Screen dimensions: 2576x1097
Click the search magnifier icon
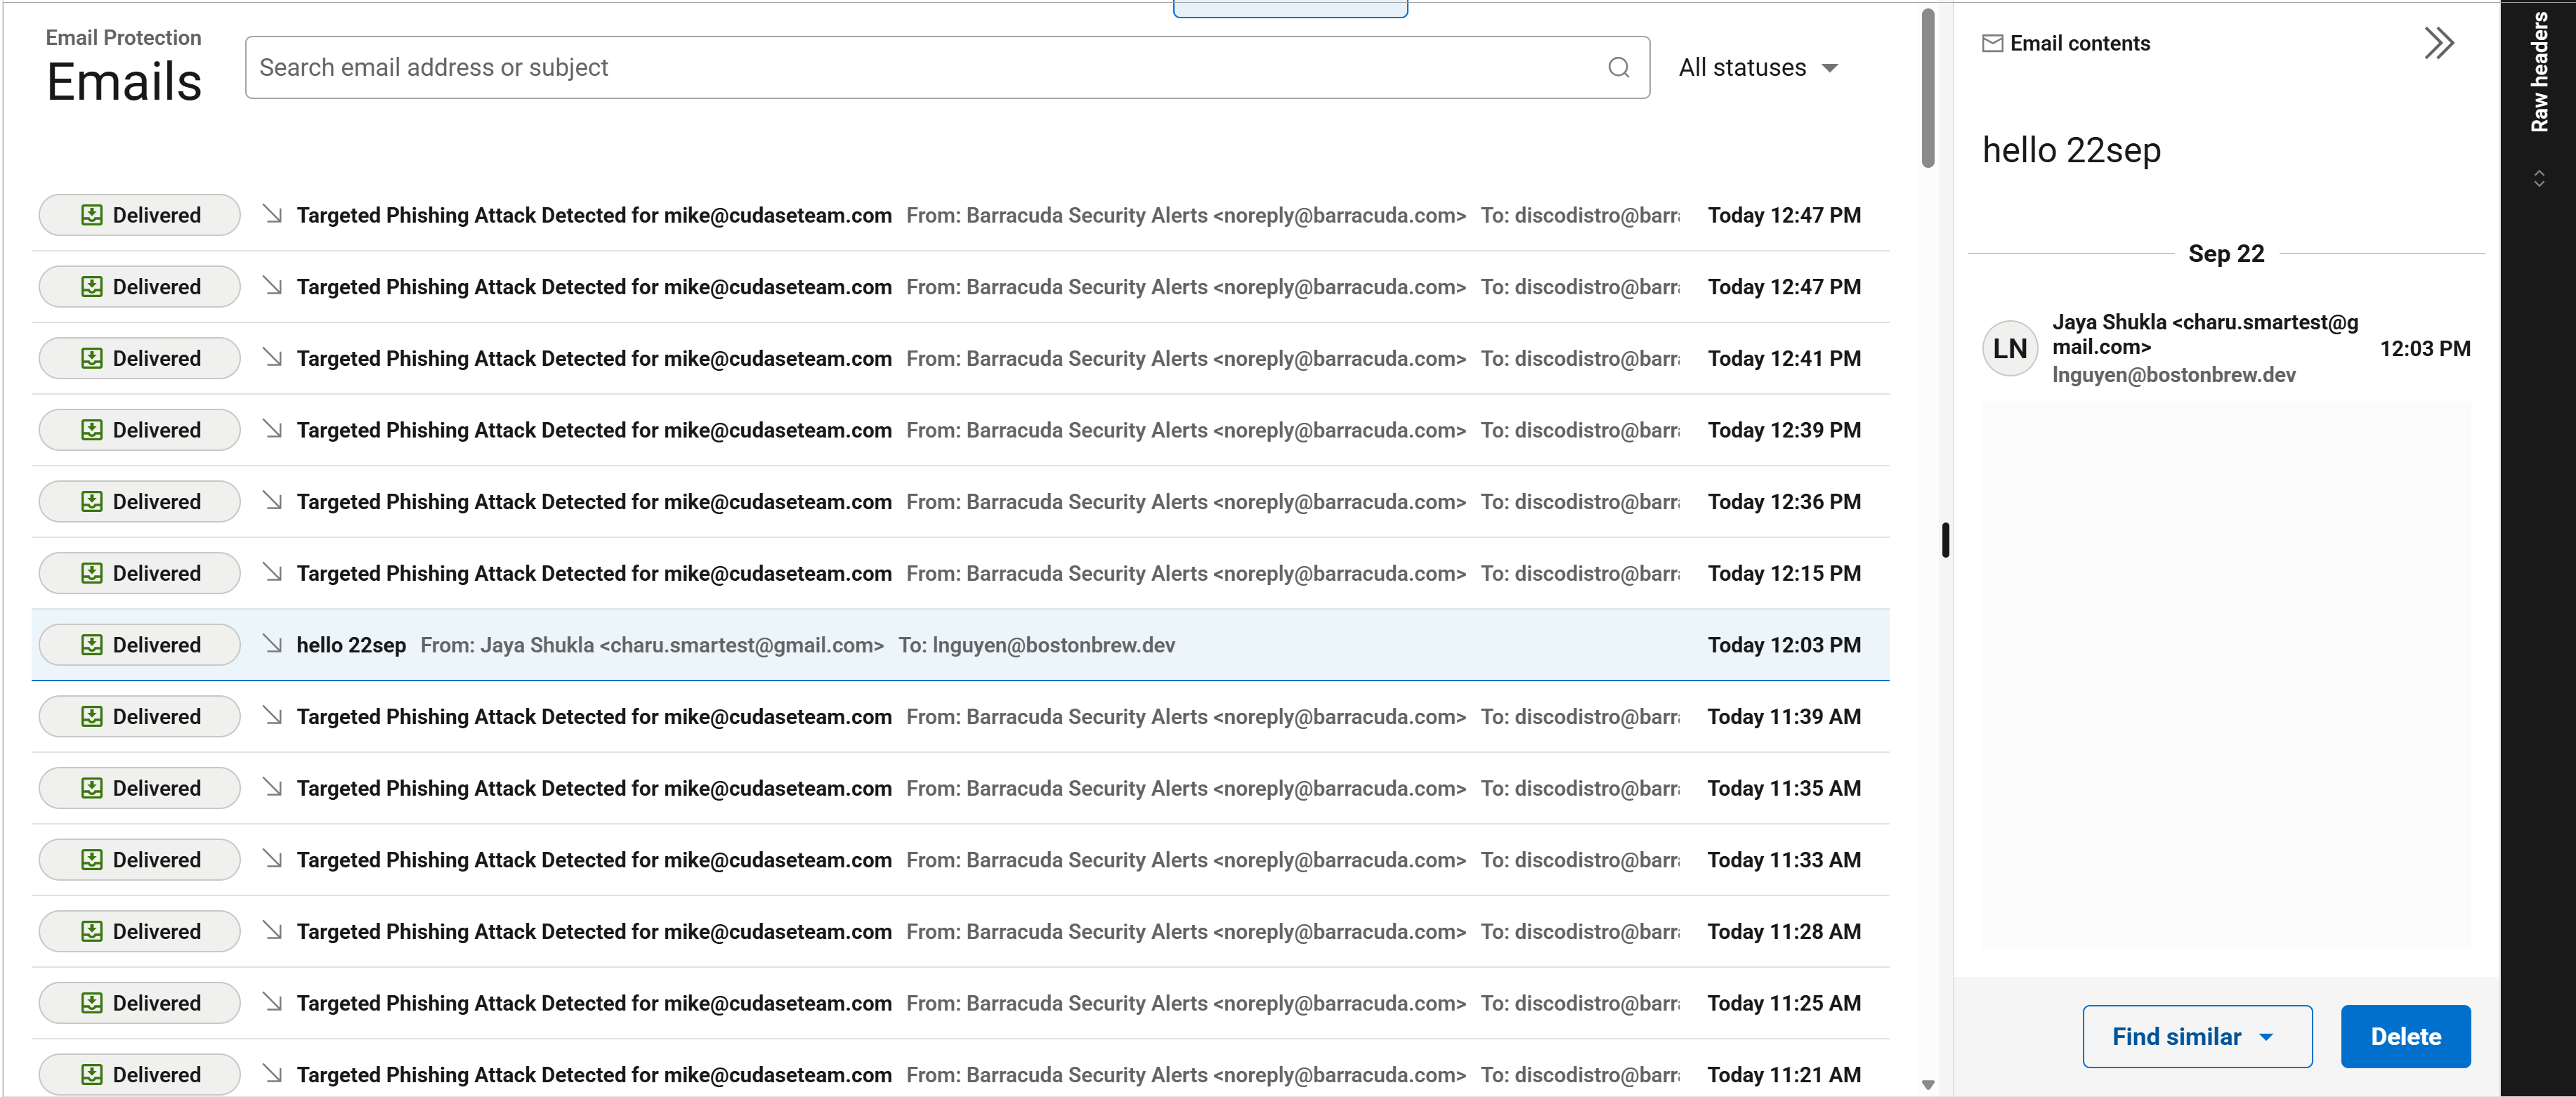[1618, 67]
